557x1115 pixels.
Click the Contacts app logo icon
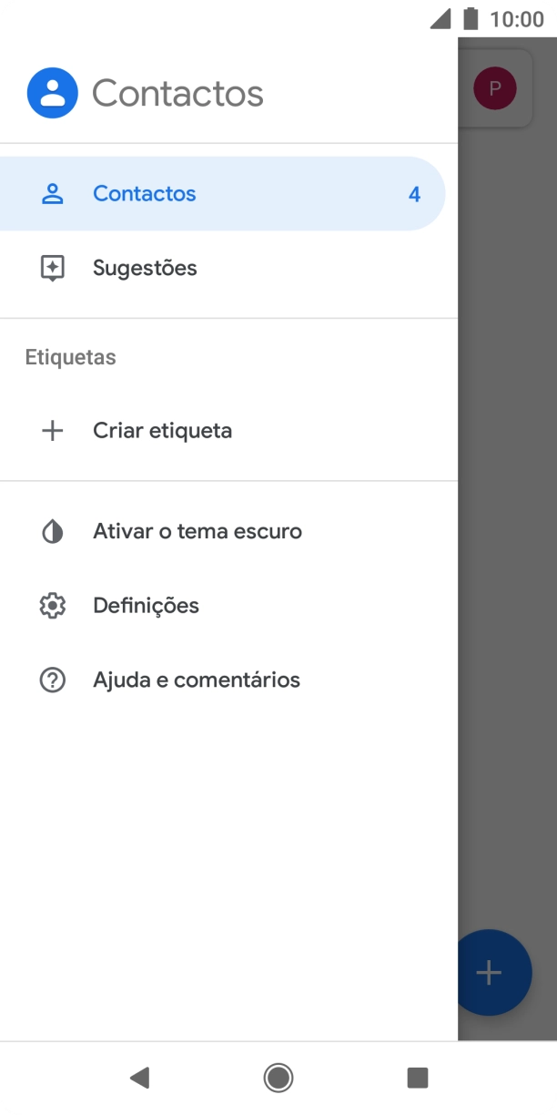pyautogui.click(x=52, y=92)
